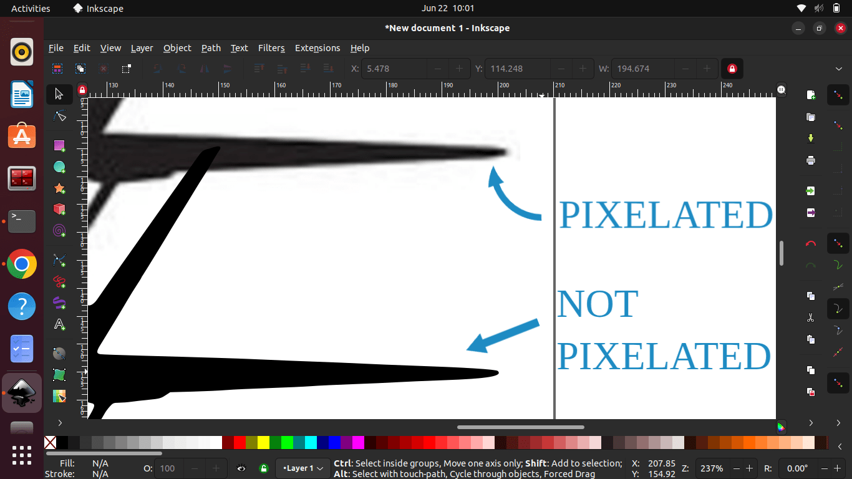Select the Spiral tool
The width and height of the screenshot is (852, 479).
[59, 230]
